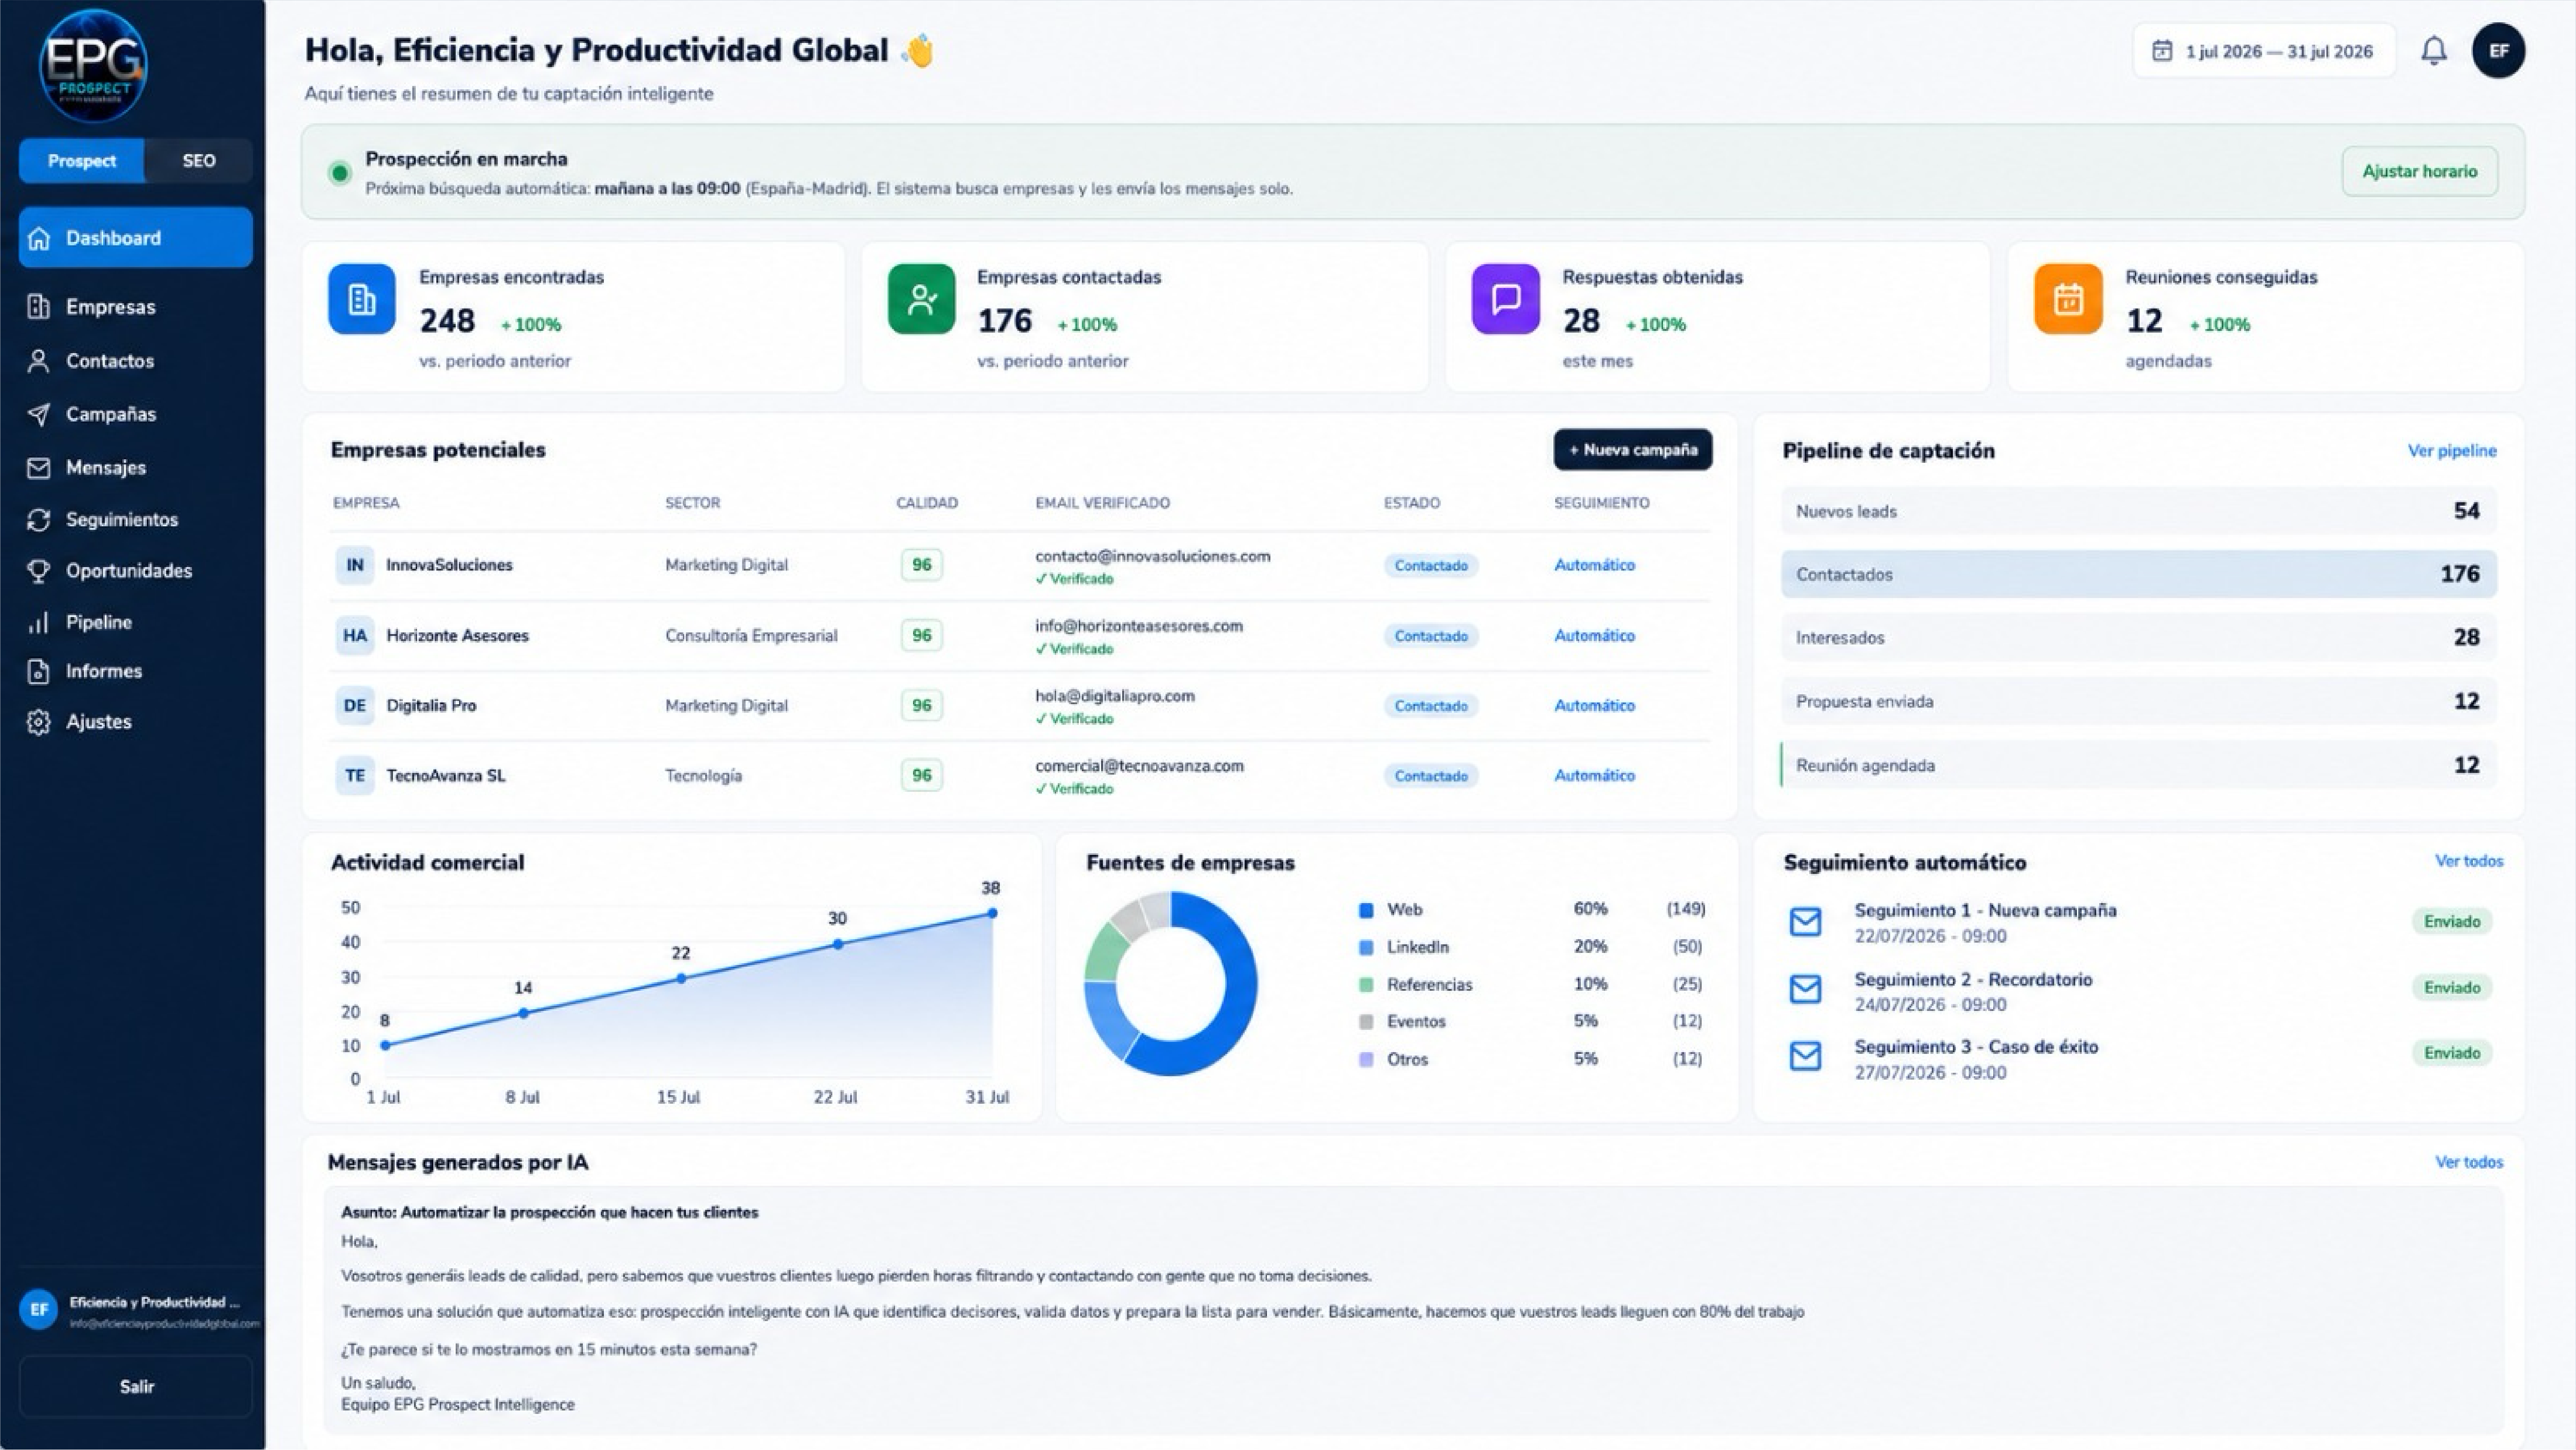The width and height of the screenshot is (2576, 1450).
Task: Click Ver todos in Seguimiento automático
Action: (x=2468, y=861)
